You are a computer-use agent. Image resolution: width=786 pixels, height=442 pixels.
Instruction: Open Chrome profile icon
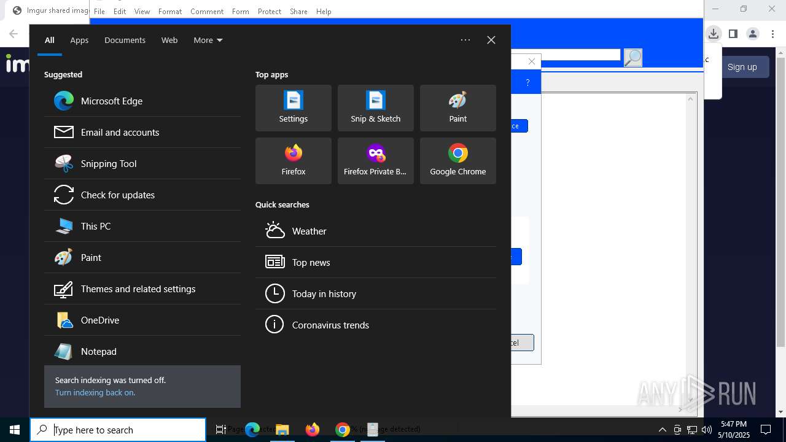tap(753, 34)
